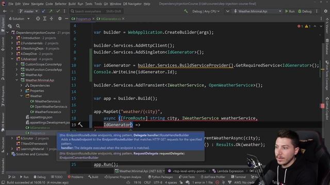Expand the CustomScope.ConsoleApp project

(x=16, y=64)
